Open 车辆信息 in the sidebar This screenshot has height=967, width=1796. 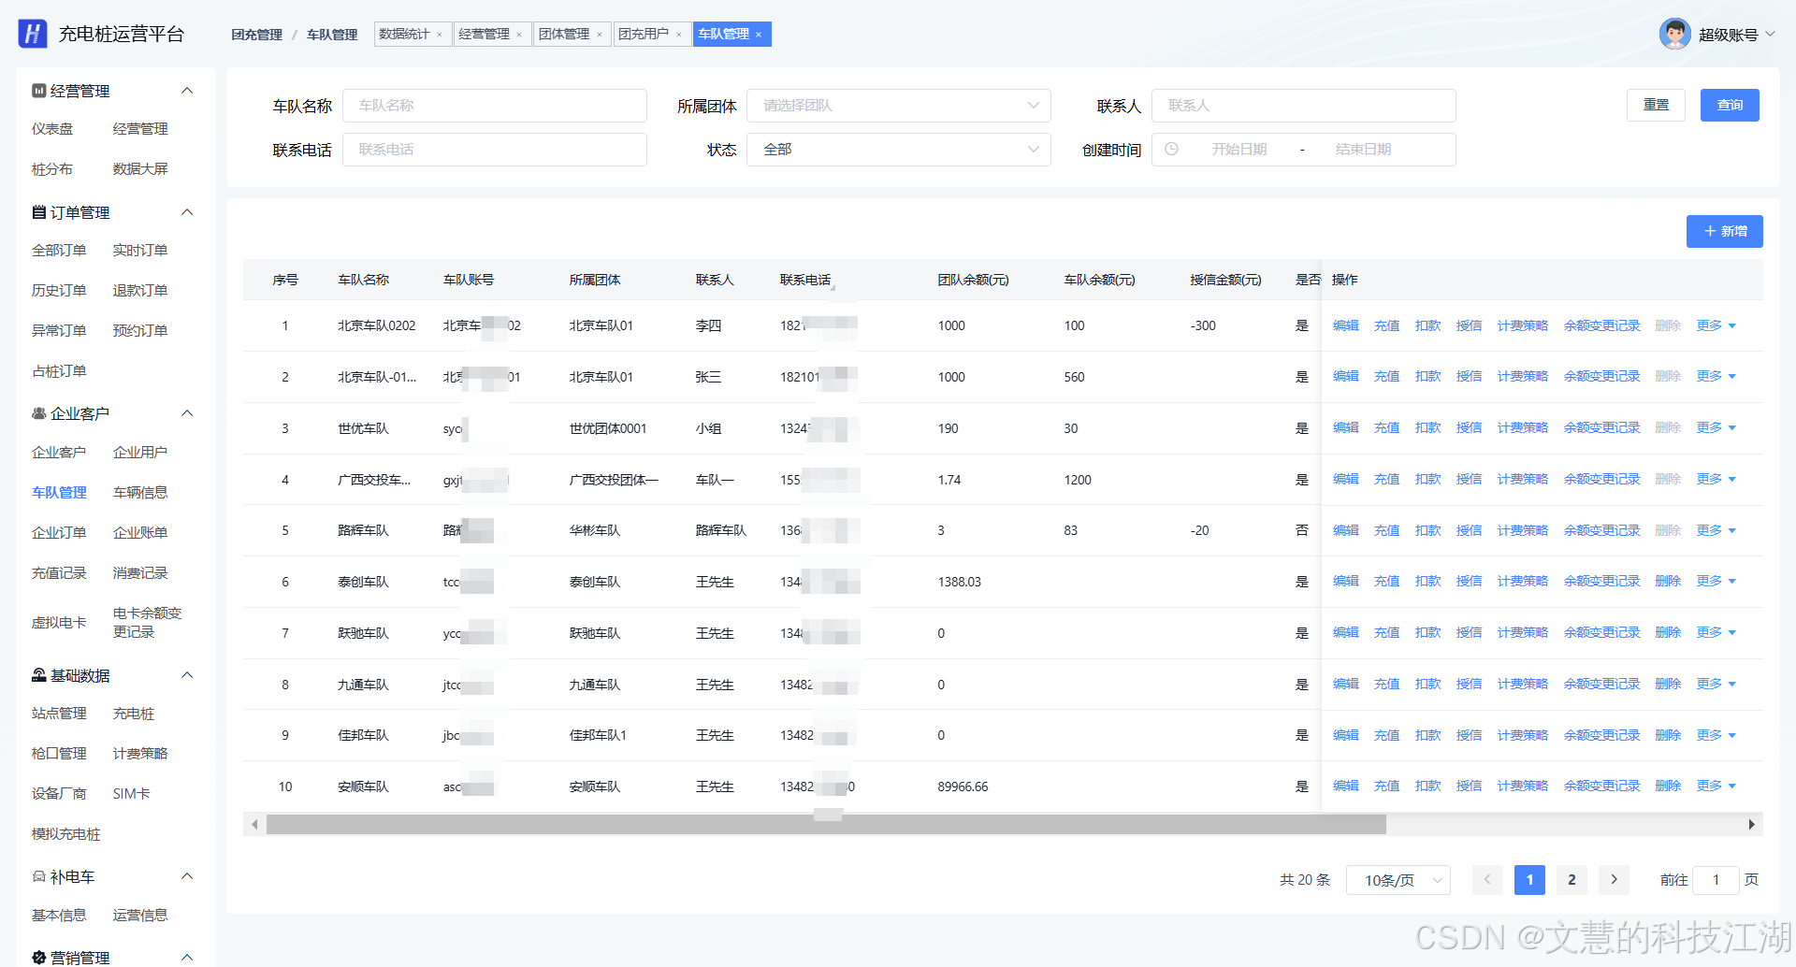[140, 492]
